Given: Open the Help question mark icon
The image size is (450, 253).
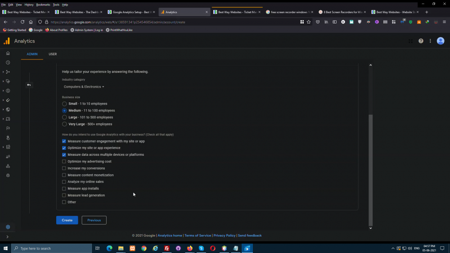Looking at the screenshot, I should coord(421,41).
